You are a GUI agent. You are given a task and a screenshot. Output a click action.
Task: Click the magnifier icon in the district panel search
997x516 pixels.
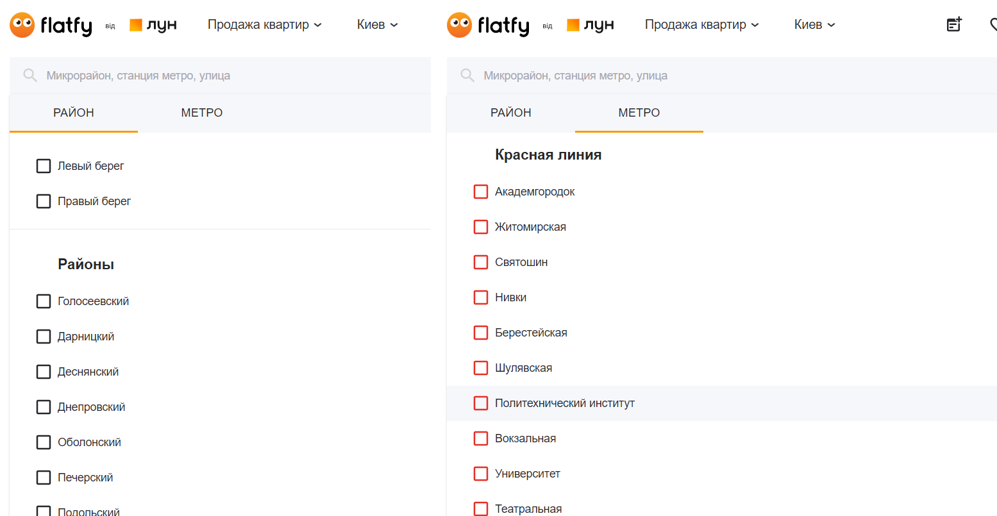coord(30,76)
